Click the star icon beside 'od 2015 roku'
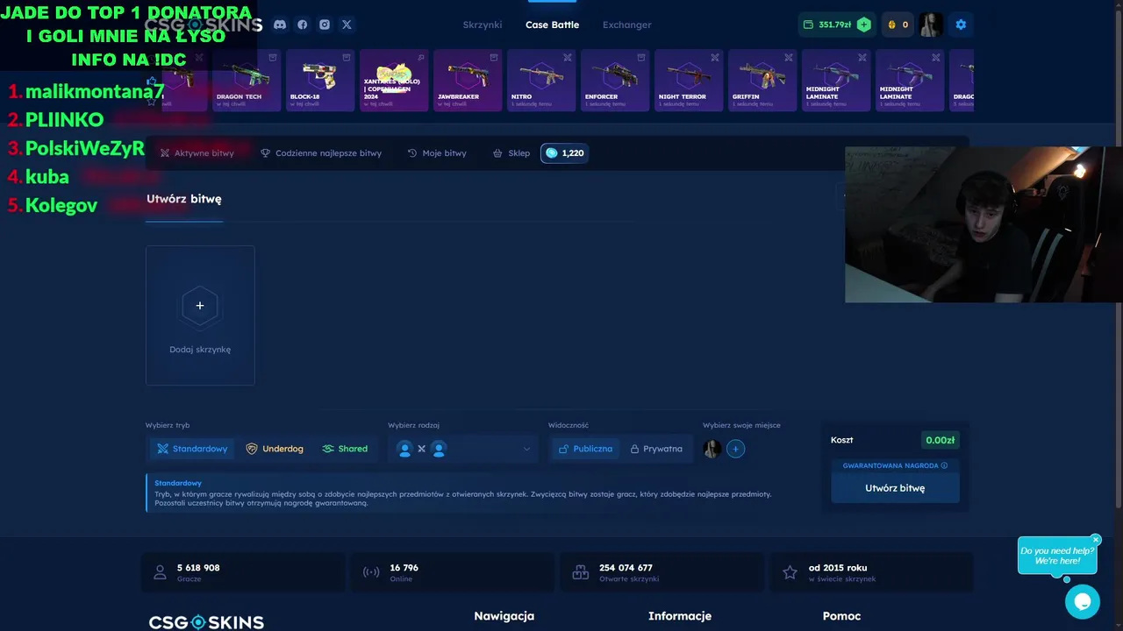The width and height of the screenshot is (1123, 631). (790, 572)
